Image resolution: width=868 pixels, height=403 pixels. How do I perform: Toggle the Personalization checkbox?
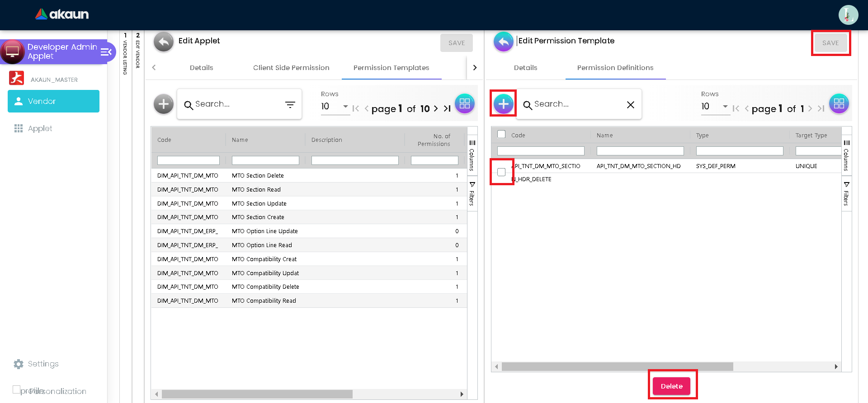pos(17,389)
